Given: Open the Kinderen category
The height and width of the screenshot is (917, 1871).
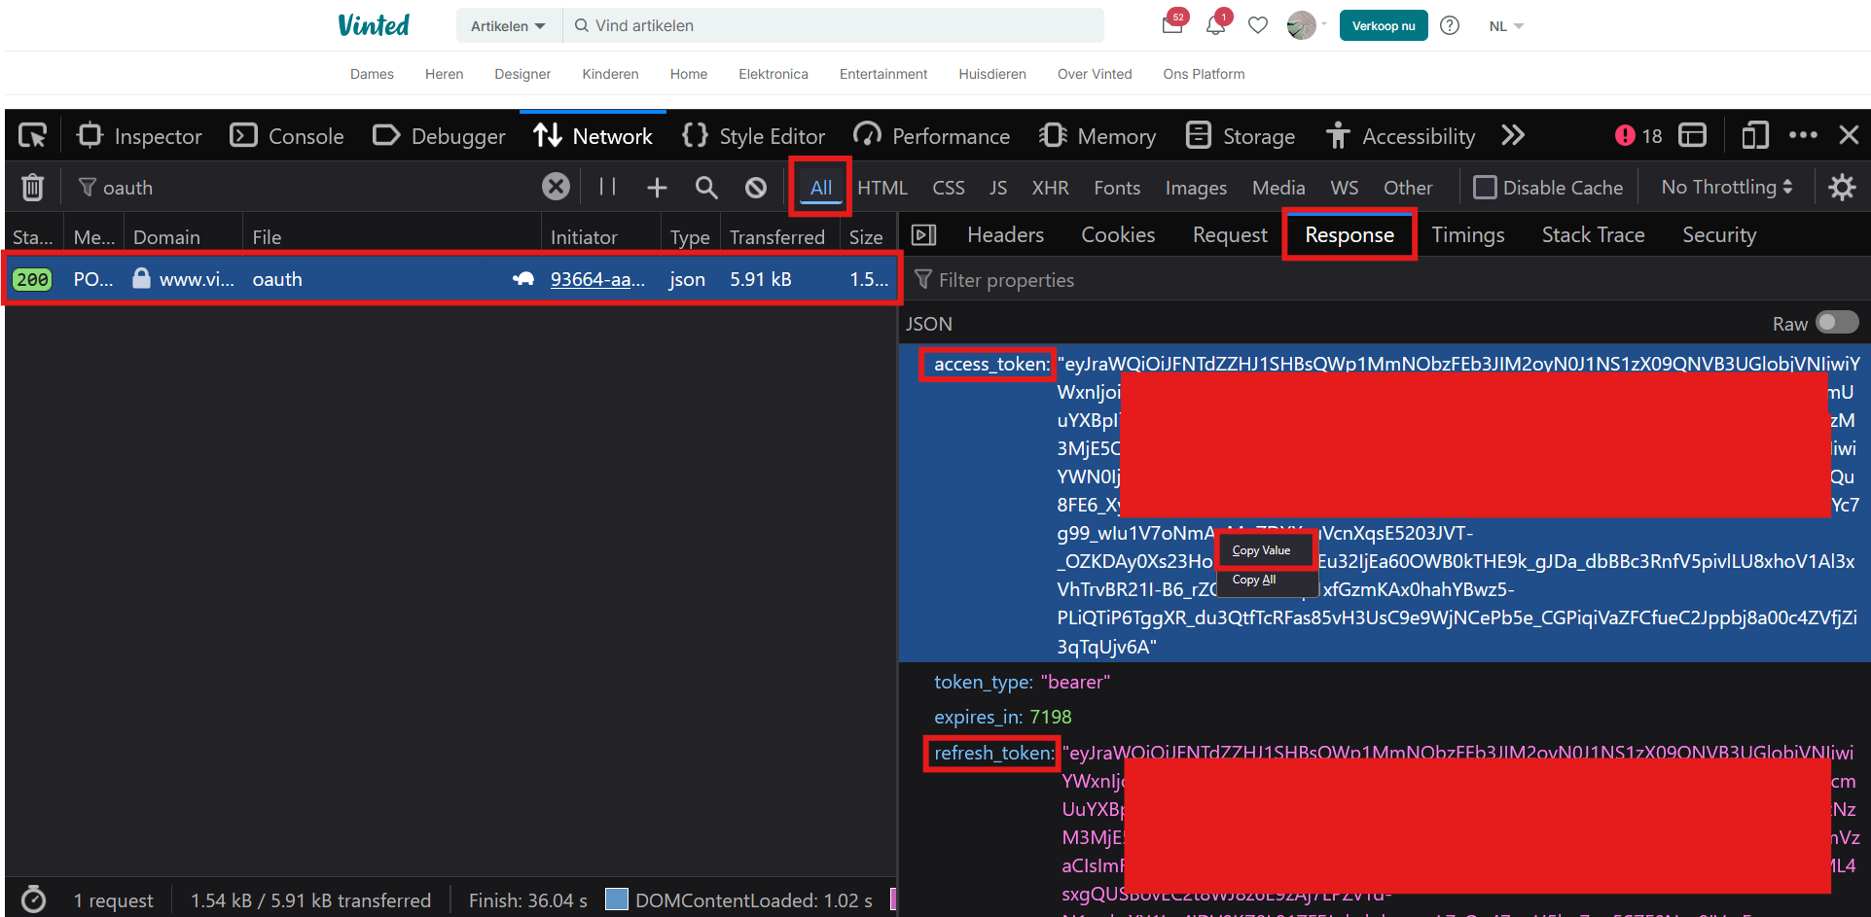Looking at the screenshot, I should 610,74.
